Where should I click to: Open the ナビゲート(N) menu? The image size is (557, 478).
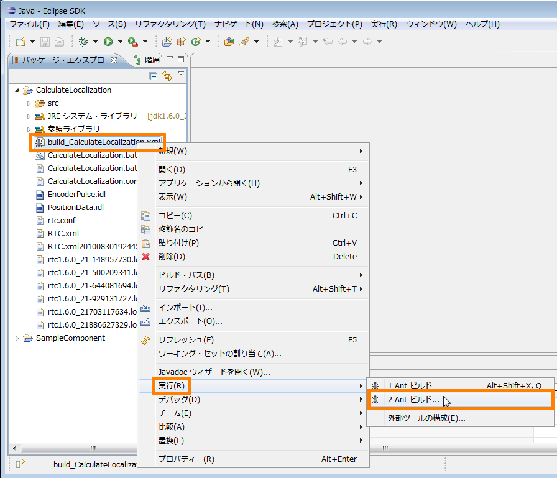point(239,24)
